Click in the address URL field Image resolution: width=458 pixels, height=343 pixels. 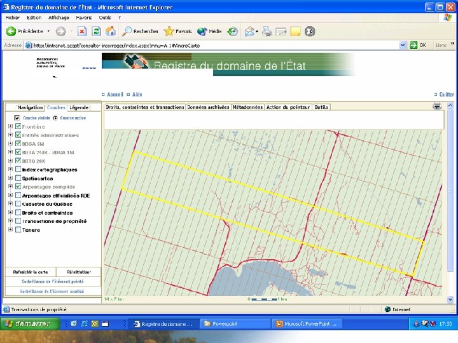[x=216, y=45]
